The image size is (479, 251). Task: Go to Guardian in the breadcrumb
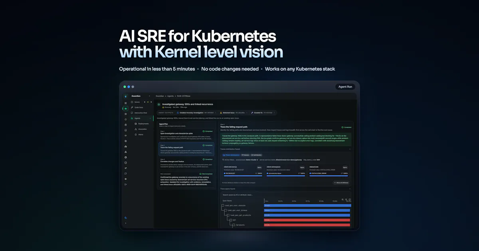(x=160, y=96)
